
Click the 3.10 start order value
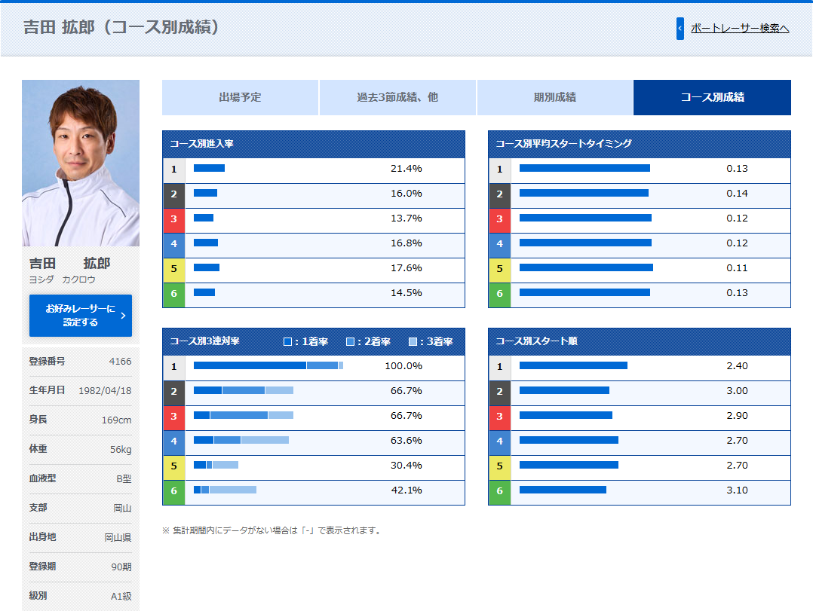point(737,490)
